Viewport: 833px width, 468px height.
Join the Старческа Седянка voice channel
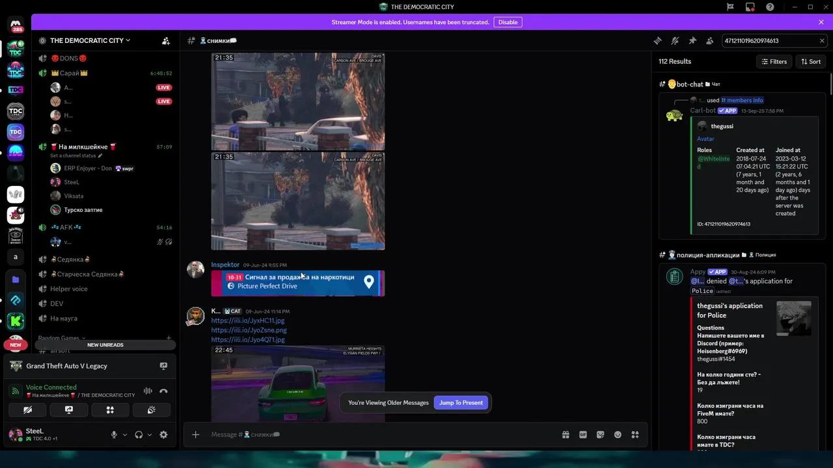tap(104, 274)
